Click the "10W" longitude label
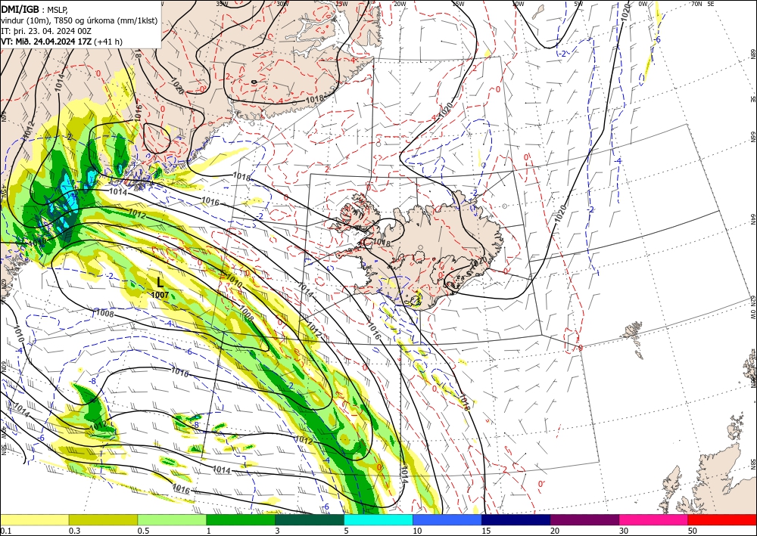The width and height of the screenshot is (757, 536). [x=518, y=3]
